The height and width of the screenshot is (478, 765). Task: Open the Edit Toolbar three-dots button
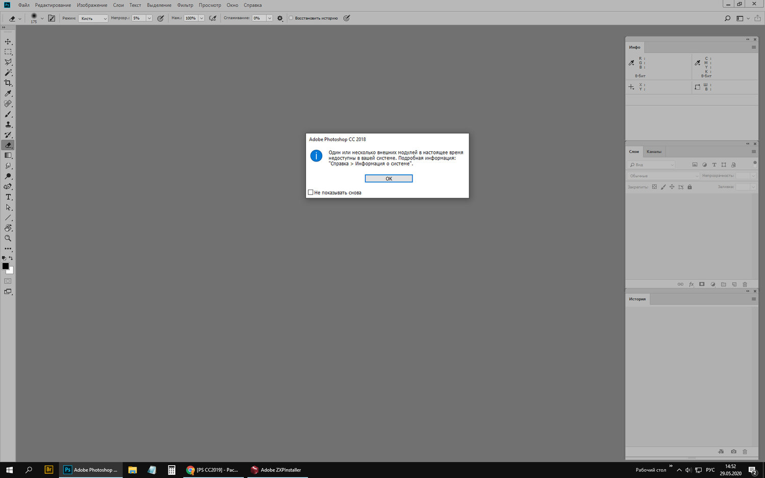point(8,249)
